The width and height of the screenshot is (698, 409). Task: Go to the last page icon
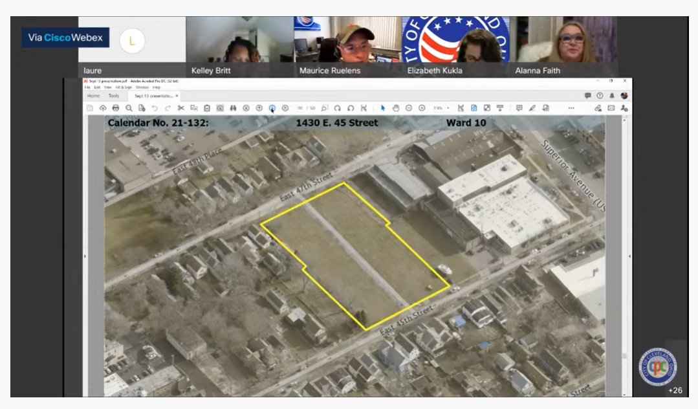click(285, 108)
